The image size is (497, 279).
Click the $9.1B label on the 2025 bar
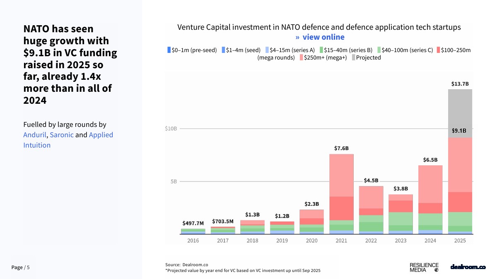coord(458,131)
